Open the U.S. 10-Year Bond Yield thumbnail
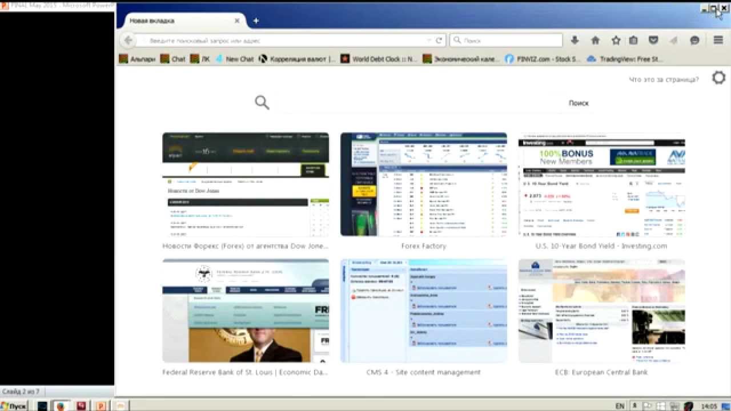 [x=602, y=184]
